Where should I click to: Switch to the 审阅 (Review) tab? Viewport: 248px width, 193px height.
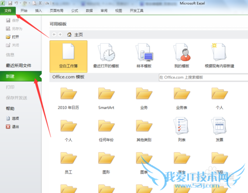point(104,11)
